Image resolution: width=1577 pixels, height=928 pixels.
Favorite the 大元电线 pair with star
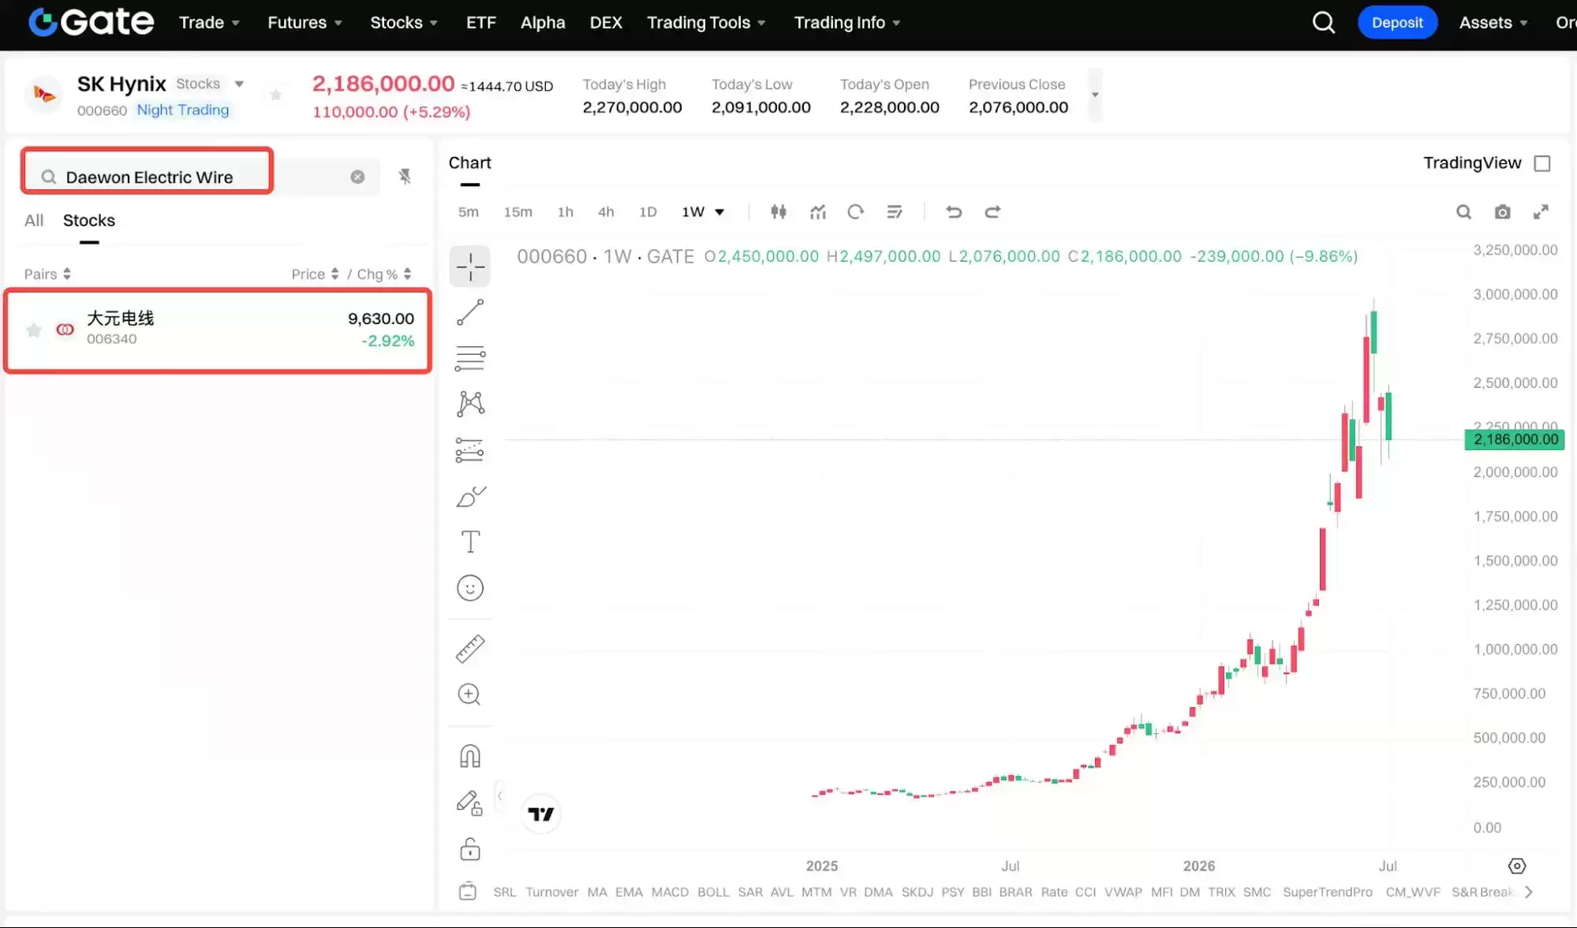pyautogui.click(x=34, y=330)
